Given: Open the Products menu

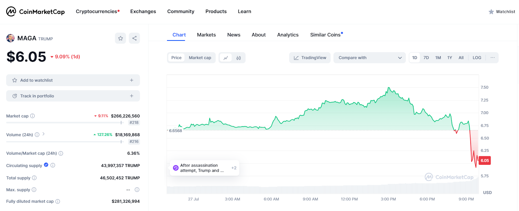Looking at the screenshot, I should tap(216, 11).
